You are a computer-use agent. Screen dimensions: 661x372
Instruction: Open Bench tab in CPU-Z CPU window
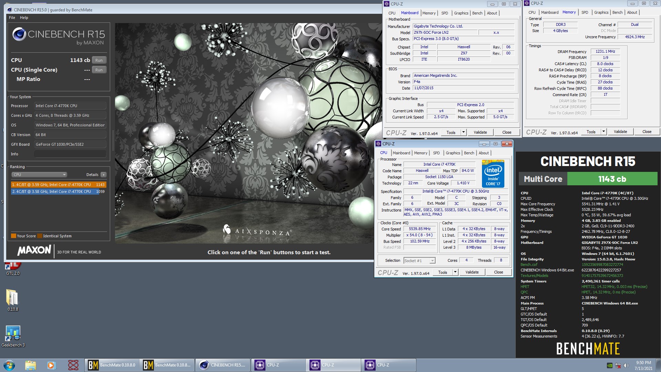tap(469, 153)
